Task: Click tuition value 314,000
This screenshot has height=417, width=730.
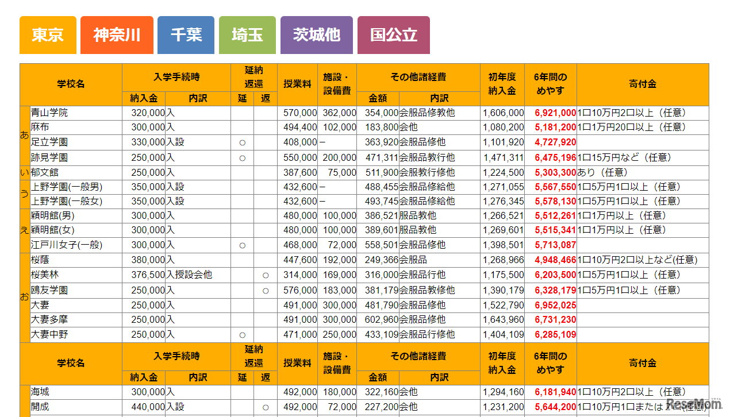Action: click(300, 275)
